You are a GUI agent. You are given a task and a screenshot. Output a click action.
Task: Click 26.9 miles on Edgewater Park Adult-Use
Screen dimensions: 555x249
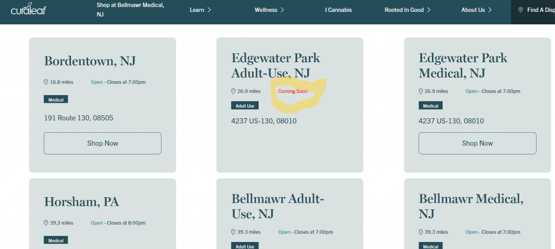pos(249,91)
